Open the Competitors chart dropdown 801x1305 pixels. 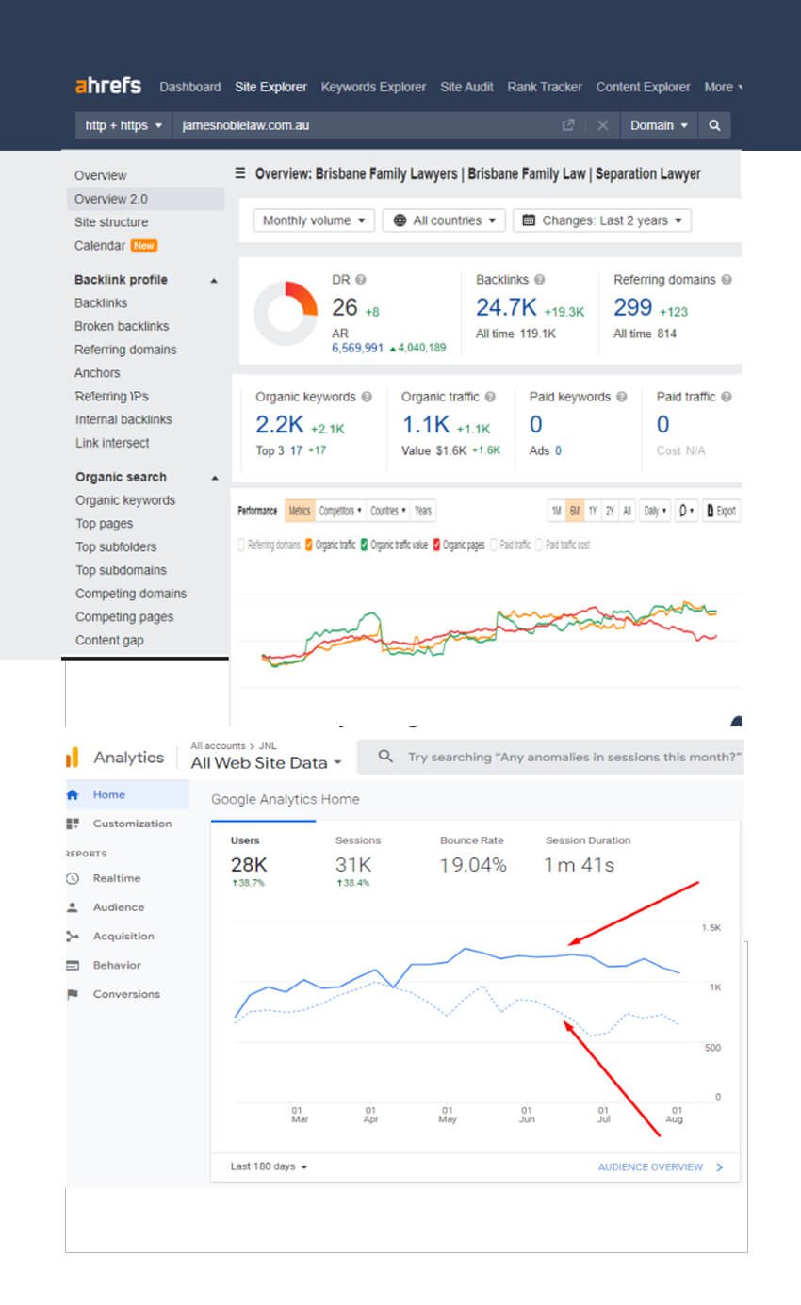(340, 511)
